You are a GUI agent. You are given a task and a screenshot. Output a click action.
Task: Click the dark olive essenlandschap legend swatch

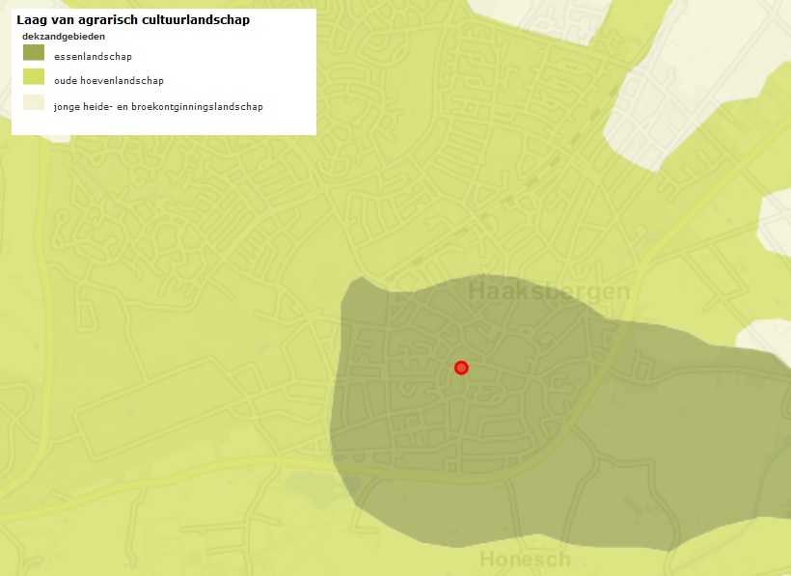34,54
